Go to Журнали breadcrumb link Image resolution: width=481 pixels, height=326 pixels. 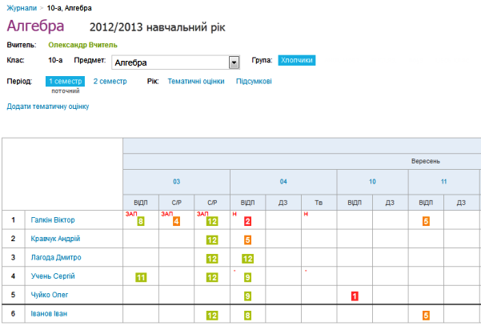pos(21,6)
